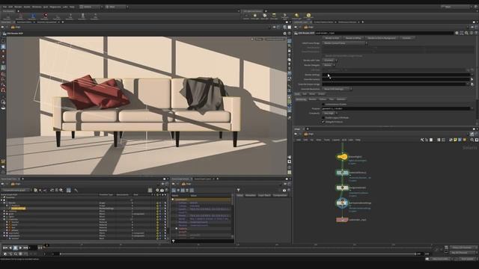Click the yellow sticky note icon
Image resolution: width=479 pixels, height=269 pixels.
click(455, 140)
